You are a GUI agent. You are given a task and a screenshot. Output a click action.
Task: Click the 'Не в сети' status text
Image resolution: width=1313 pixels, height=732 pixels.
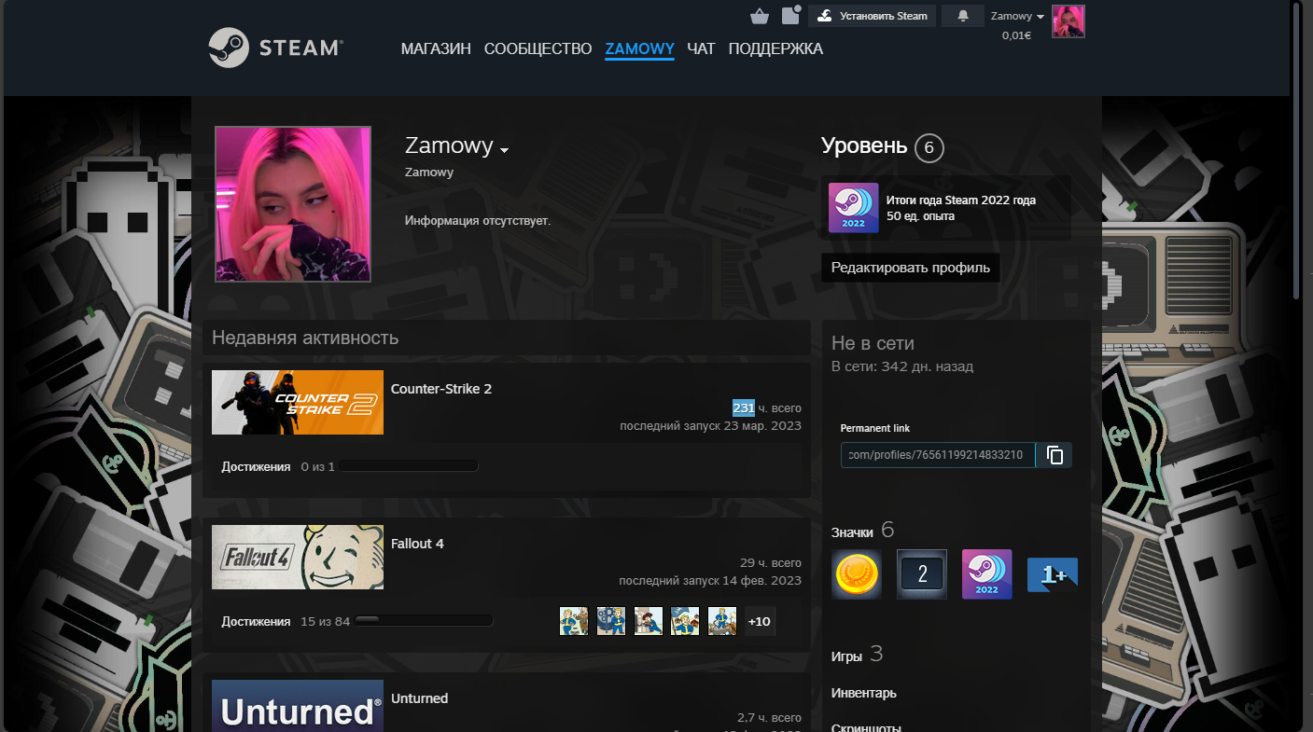(x=873, y=343)
